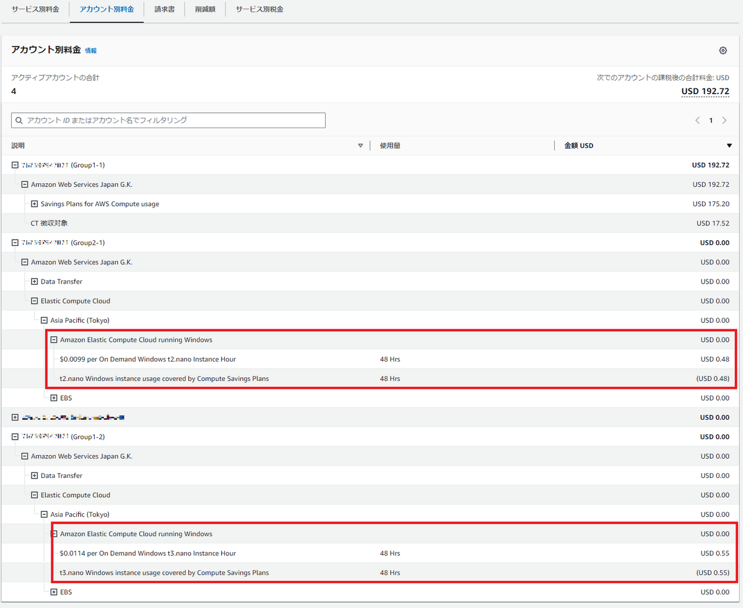Click page number 1 in pagination

pyautogui.click(x=711, y=120)
